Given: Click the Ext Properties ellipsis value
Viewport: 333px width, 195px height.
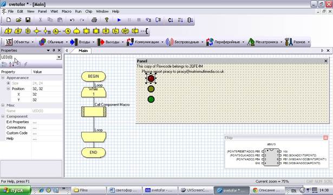Looking at the screenshot, I should click(35, 122).
